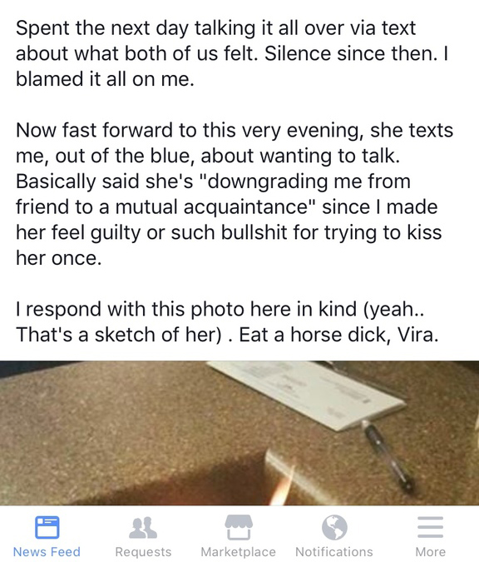This screenshot has width=479, height=562.
Task: Open the More hamburger menu icon
Action: pyautogui.click(x=430, y=527)
